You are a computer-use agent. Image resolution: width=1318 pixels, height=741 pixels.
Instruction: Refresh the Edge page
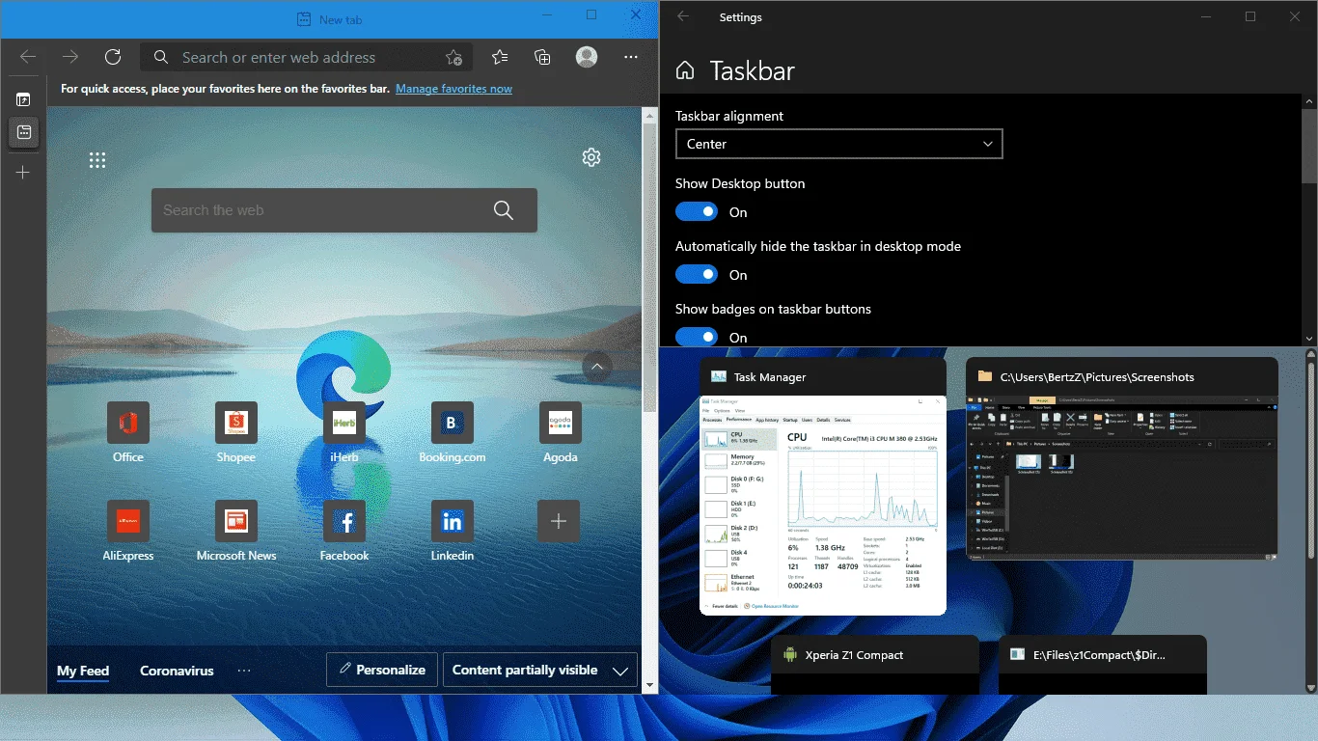113,57
